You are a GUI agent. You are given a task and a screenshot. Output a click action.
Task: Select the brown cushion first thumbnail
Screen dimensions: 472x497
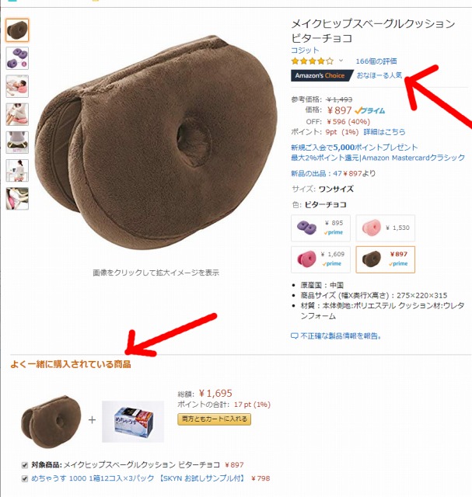17,30
